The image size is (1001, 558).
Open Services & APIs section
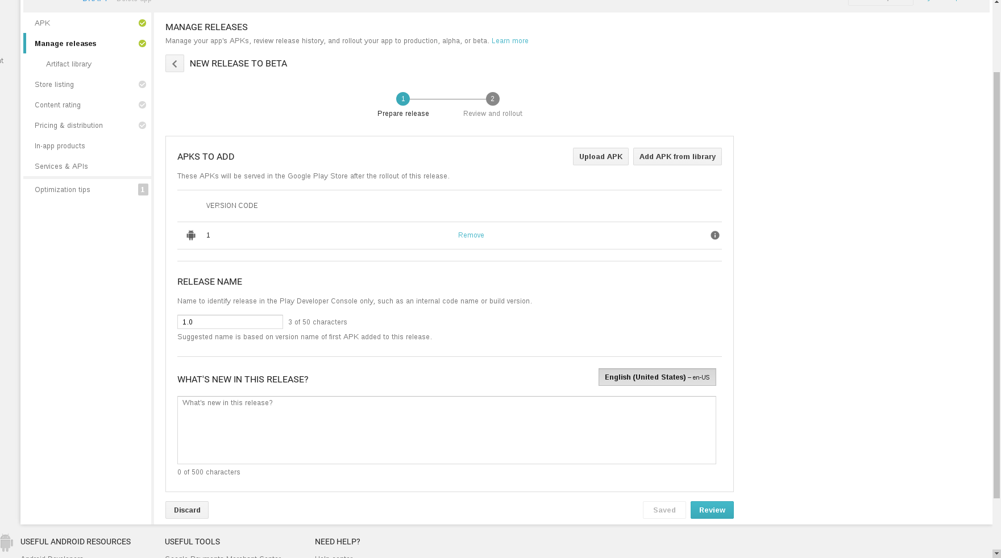pyautogui.click(x=61, y=166)
